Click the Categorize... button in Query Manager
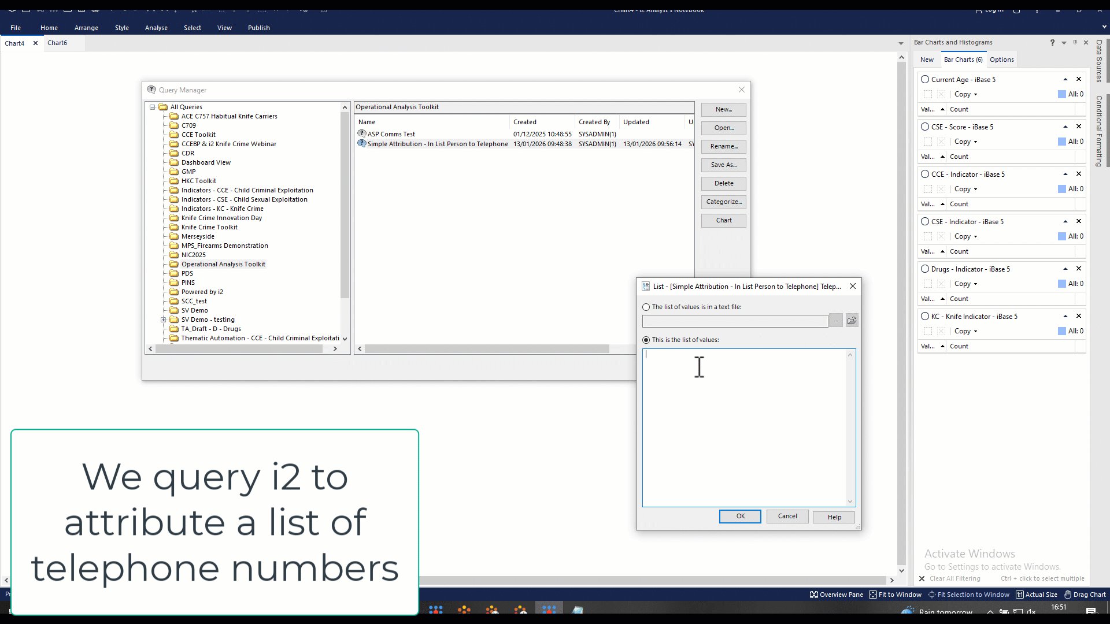This screenshot has height=624, width=1110. (x=723, y=202)
